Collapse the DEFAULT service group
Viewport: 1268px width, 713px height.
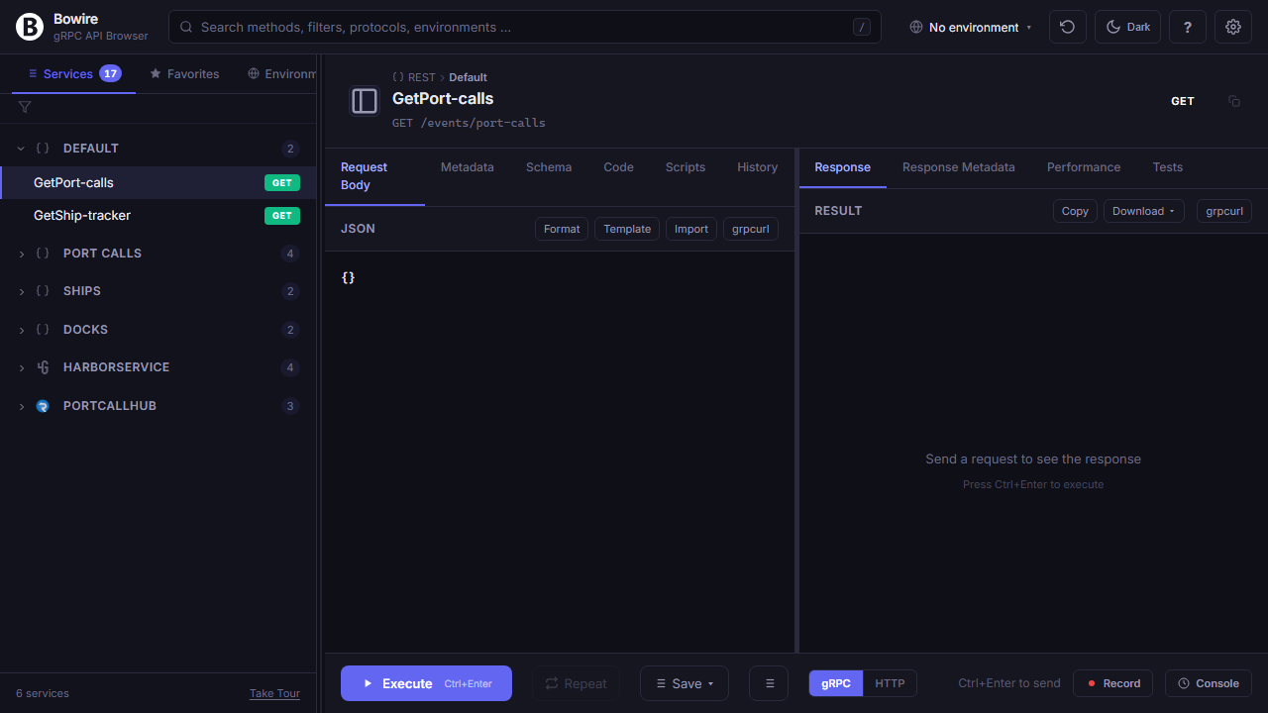coord(158,149)
